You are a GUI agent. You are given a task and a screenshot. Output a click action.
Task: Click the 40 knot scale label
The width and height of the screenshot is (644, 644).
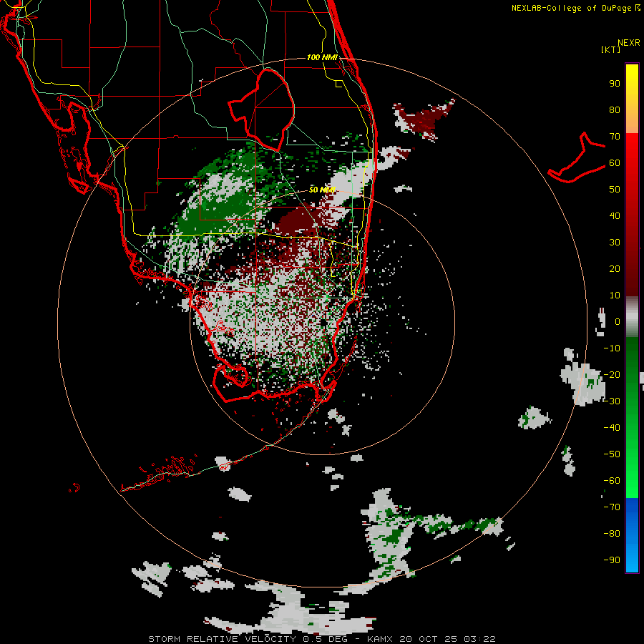(x=615, y=215)
